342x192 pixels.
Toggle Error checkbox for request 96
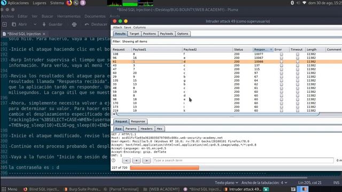282,58
